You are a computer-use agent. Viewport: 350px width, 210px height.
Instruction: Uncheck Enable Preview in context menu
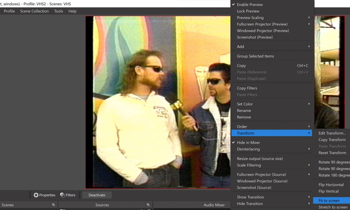point(250,5)
